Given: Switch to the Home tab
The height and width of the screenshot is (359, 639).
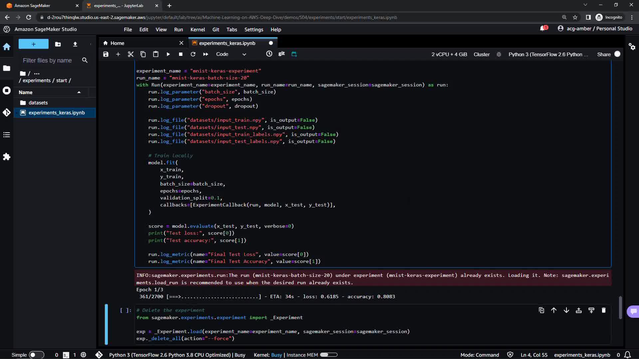Looking at the screenshot, I should 117,43.
